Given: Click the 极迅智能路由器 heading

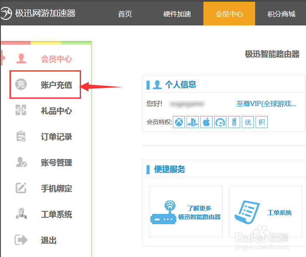Looking at the screenshot, I should tap(272, 54).
